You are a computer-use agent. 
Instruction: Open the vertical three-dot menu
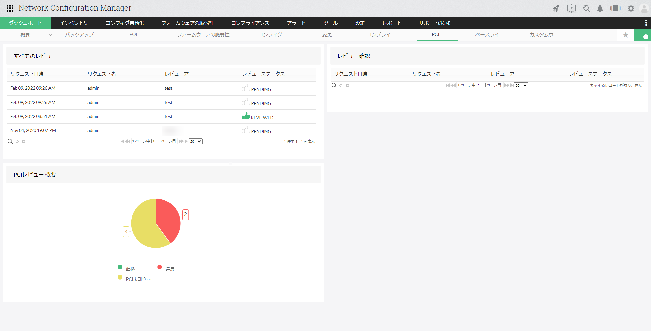(x=646, y=23)
